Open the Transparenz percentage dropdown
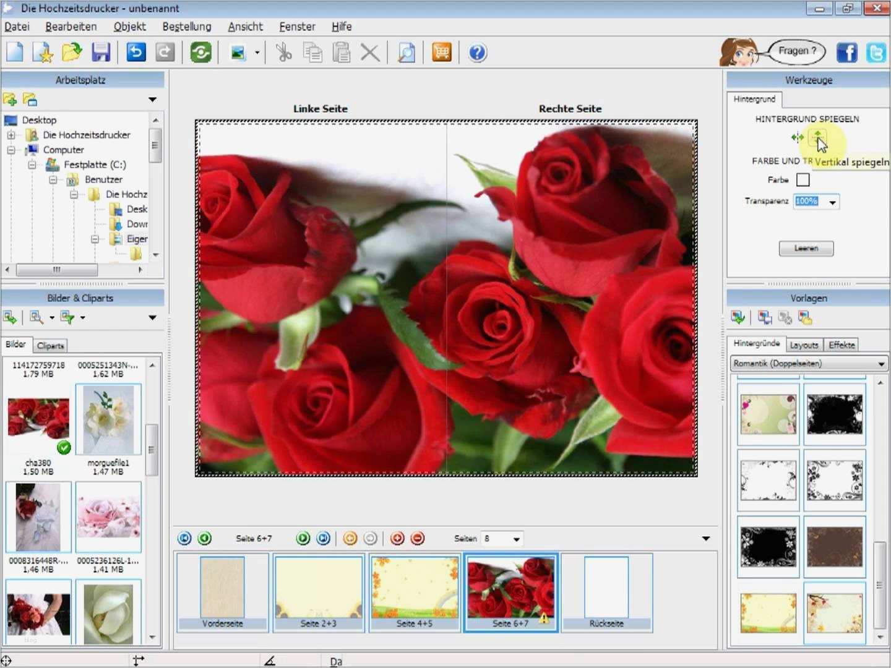 (833, 202)
